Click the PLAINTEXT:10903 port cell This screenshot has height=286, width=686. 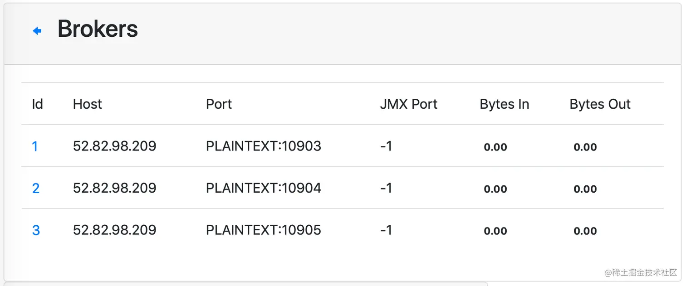(264, 146)
